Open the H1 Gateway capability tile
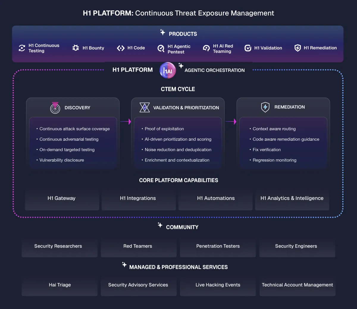Image resolution: width=357 pixels, height=309 pixels. (x=62, y=199)
